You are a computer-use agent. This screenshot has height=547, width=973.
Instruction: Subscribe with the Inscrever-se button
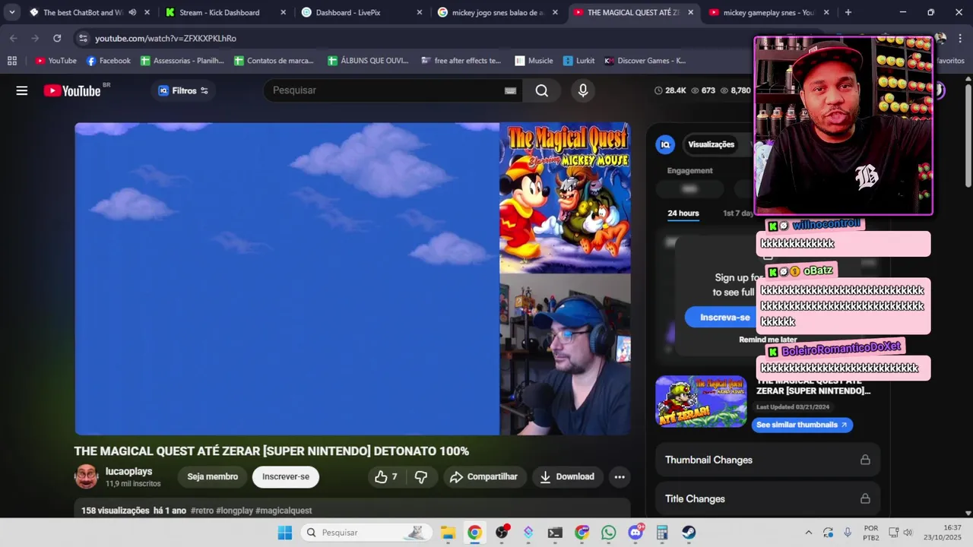tap(286, 476)
